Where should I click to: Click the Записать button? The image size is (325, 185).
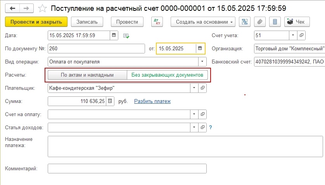pyautogui.click(x=87, y=22)
